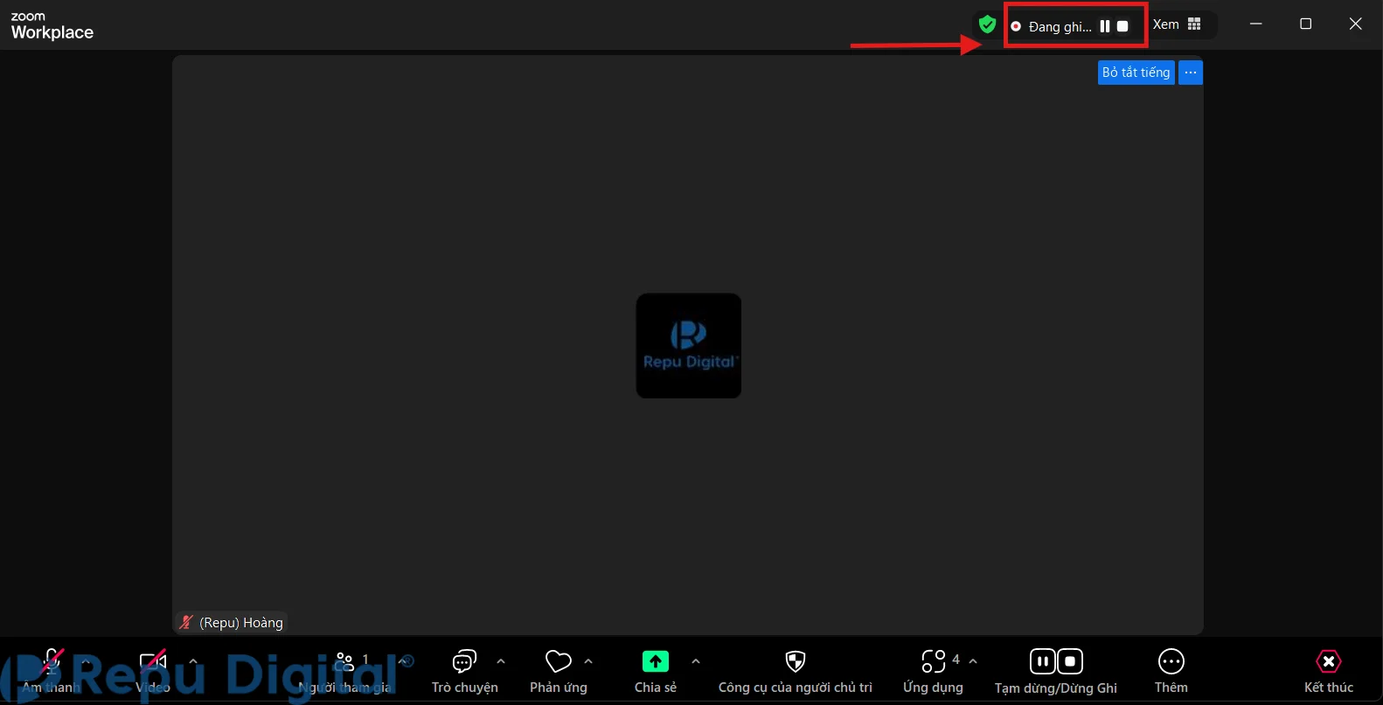Screen dimensions: 1383x705
Task: Pause recording from the bottom toolbar pause icon
Action: tap(1043, 661)
